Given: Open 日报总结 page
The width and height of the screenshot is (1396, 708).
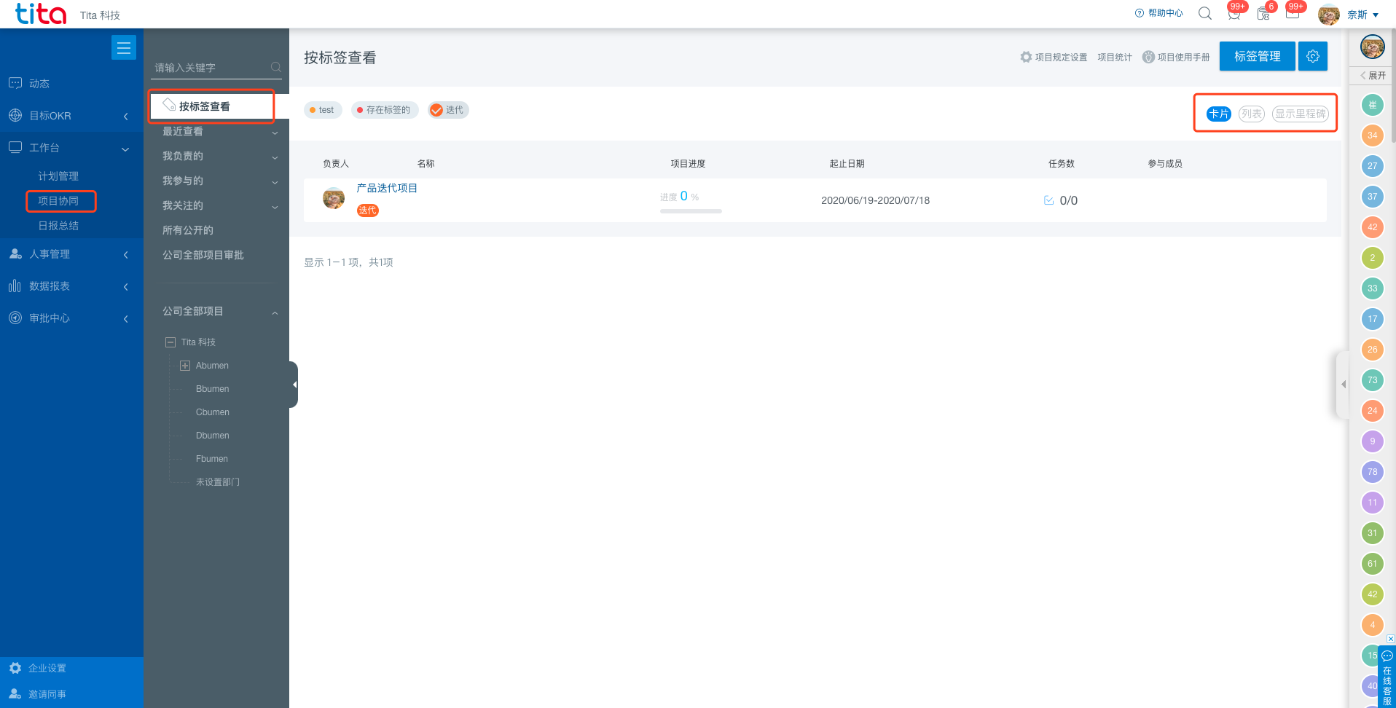Looking at the screenshot, I should click(x=58, y=226).
